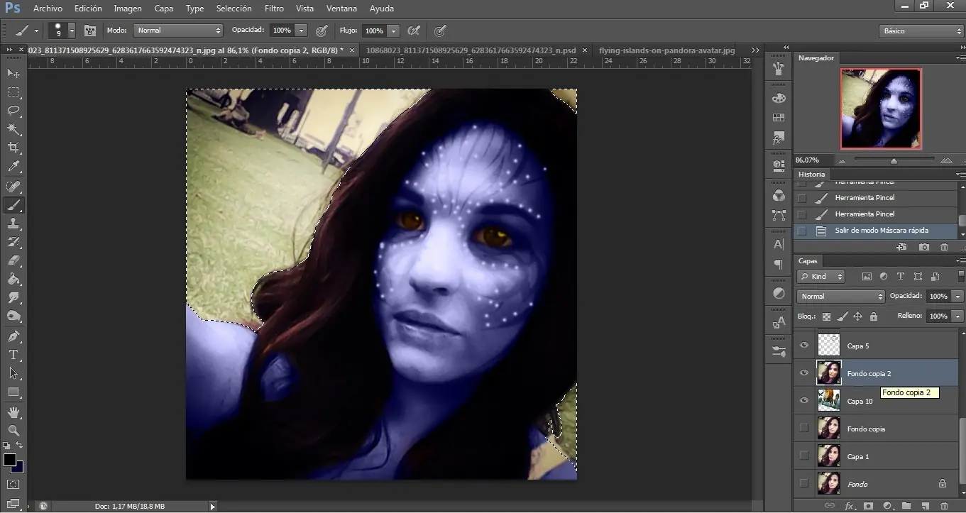
Task: Show the Capa 1 layer
Action: pos(804,456)
